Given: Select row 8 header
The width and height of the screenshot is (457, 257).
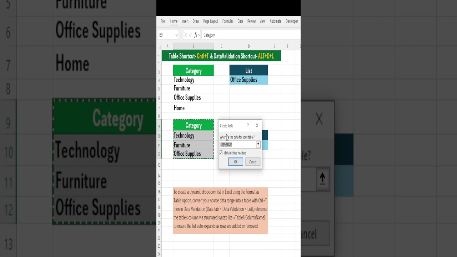Looking at the screenshot, I should [x=159, y=116].
